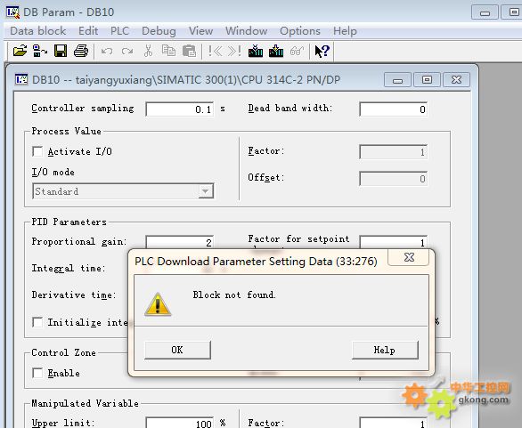Click Help in the Block not found dialog
This screenshot has width=522, height=428.
tap(385, 350)
